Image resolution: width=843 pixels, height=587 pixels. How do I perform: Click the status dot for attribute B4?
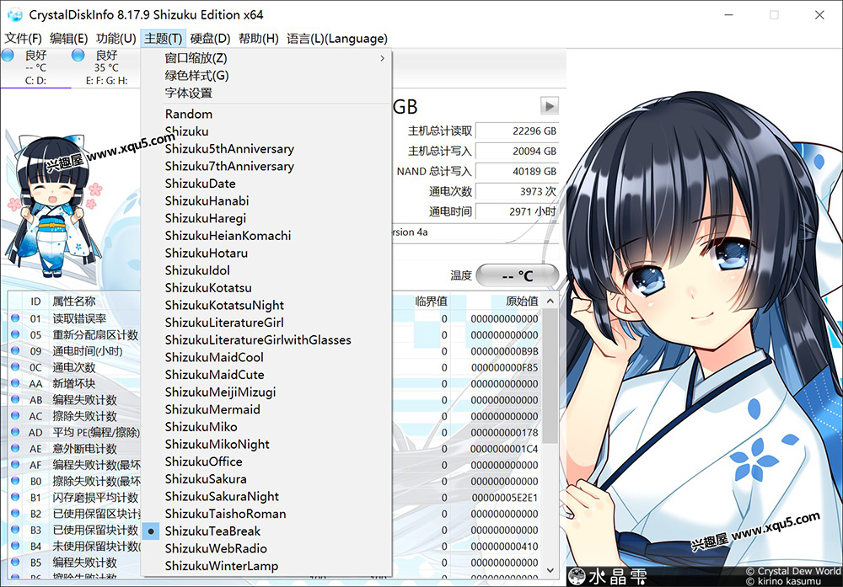pos(15,547)
